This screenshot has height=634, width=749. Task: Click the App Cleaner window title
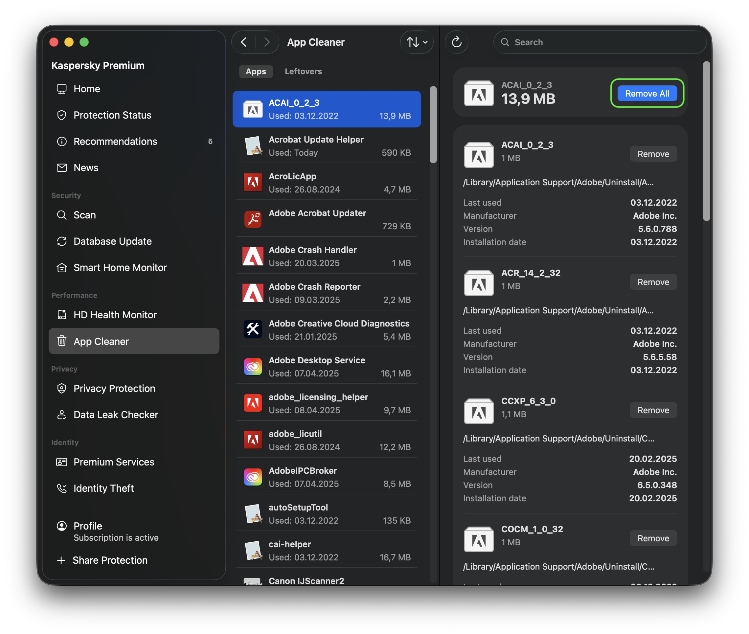click(x=316, y=42)
